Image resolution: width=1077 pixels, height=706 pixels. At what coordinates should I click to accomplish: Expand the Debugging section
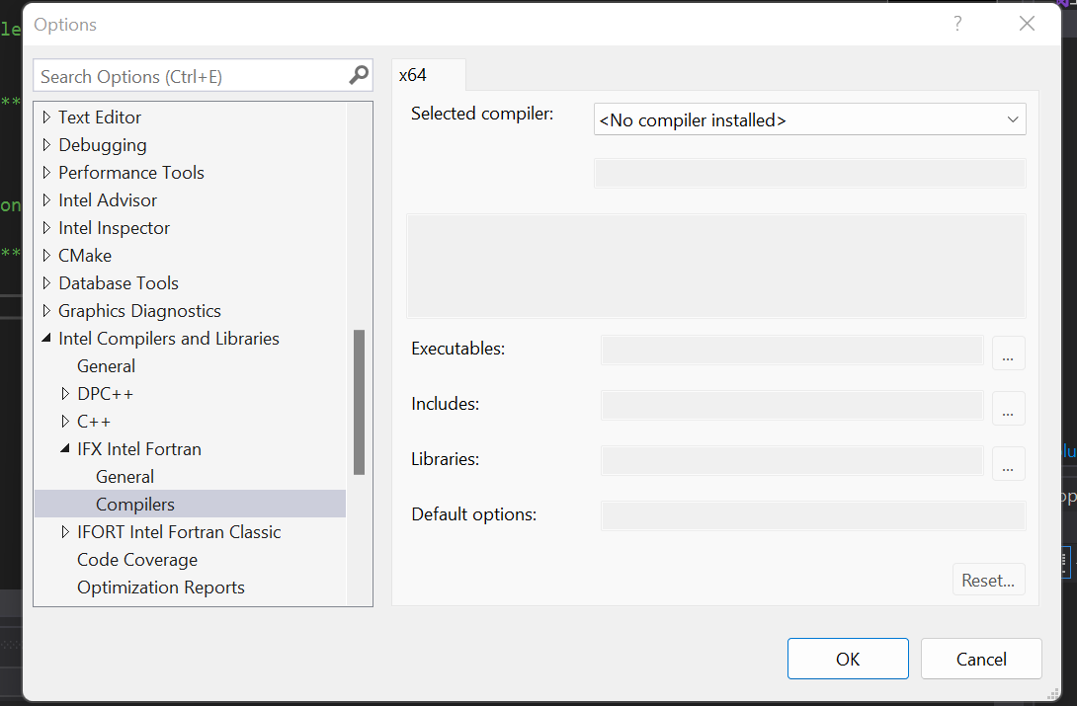tap(45, 144)
